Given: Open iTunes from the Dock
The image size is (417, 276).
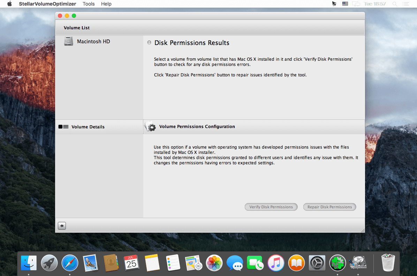Looking at the screenshot, I should point(276,263).
